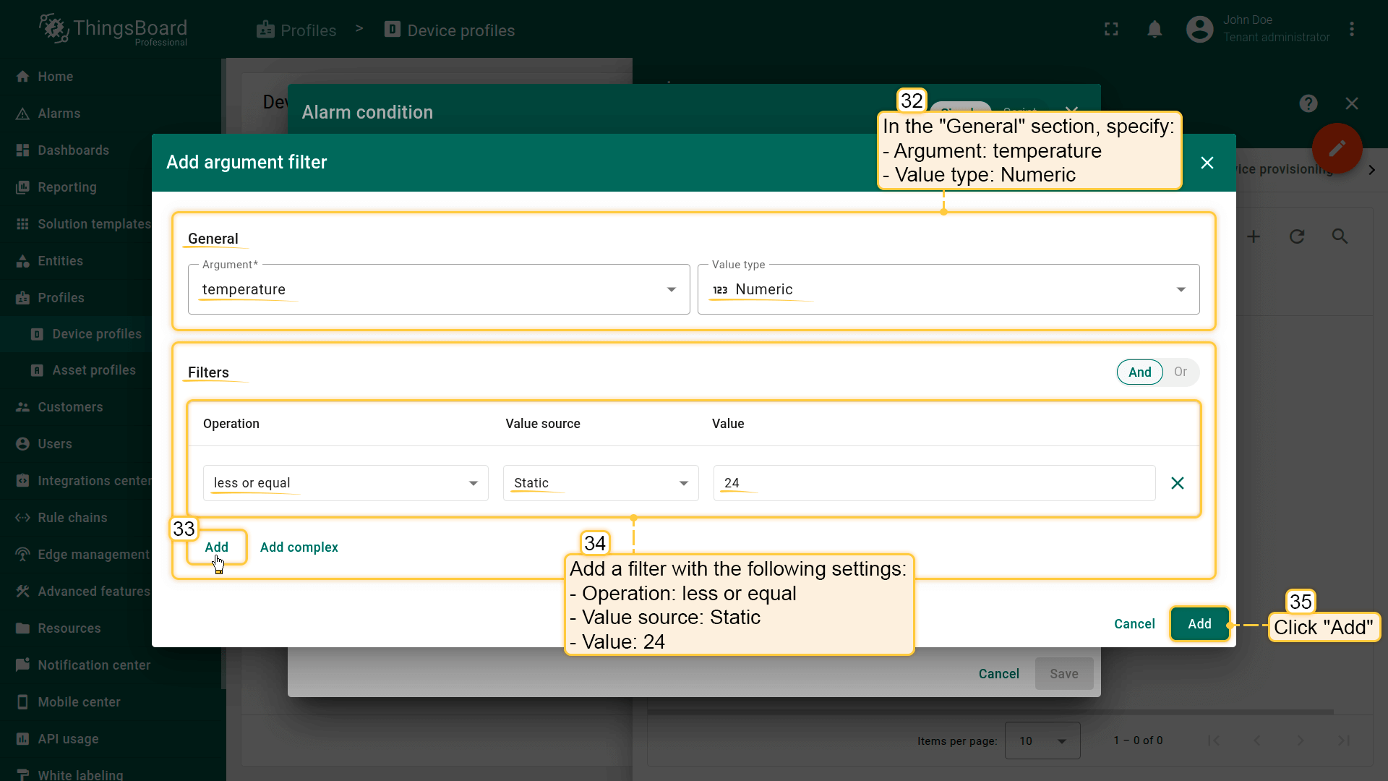Expand the Value type Numeric dropdown
Viewport: 1388px width, 781px height.
pyautogui.click(x=948, y=289)
